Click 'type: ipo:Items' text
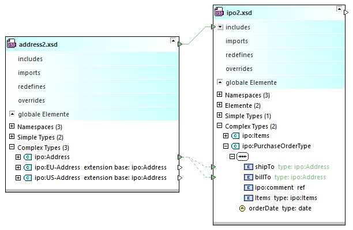The height and width of the screenshot is (230, 353). click(x=295, y=198)
